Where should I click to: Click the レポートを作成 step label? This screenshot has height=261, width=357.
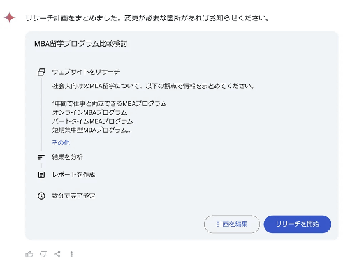[x=73, y=175]
